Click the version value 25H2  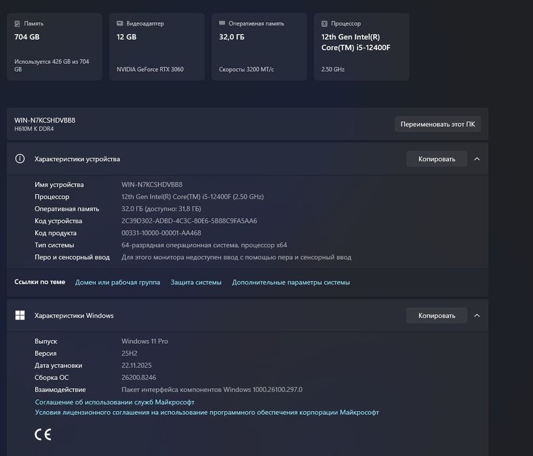click(130, 353)
